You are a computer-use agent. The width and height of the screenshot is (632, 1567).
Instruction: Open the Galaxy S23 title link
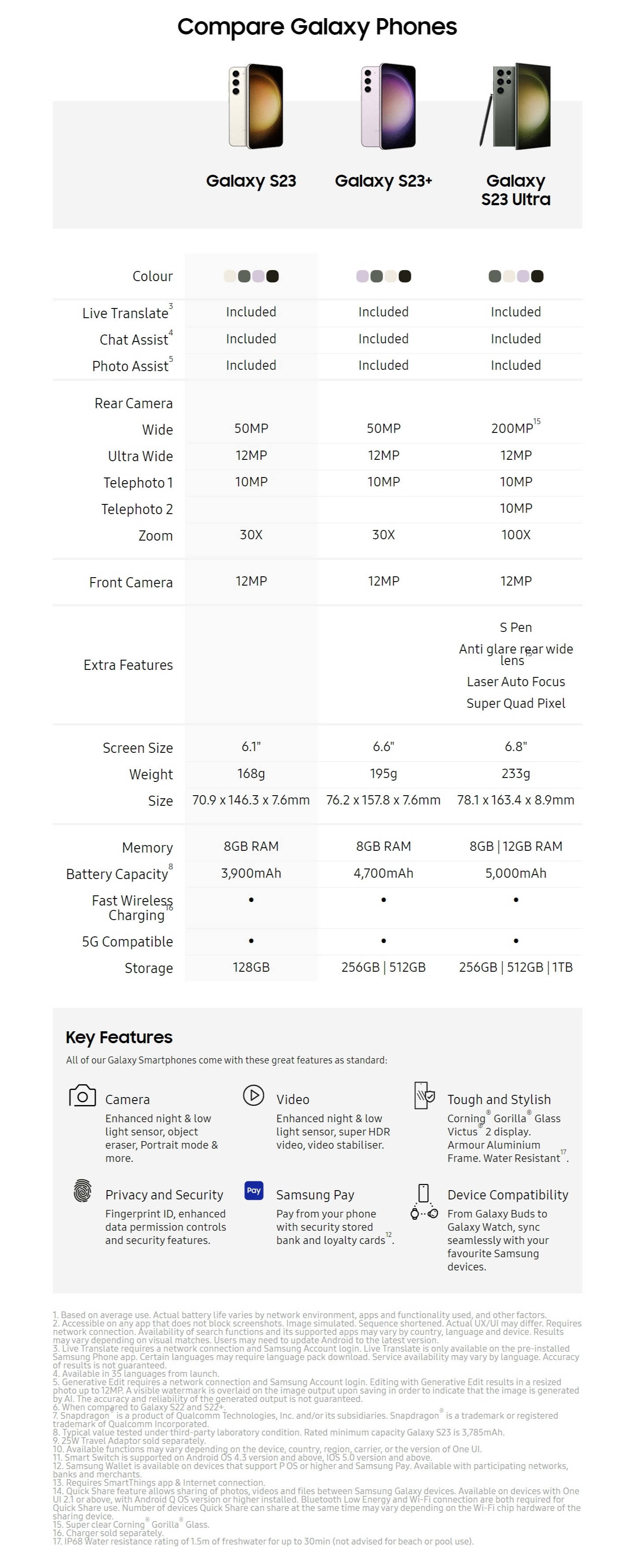coord(251,181)
